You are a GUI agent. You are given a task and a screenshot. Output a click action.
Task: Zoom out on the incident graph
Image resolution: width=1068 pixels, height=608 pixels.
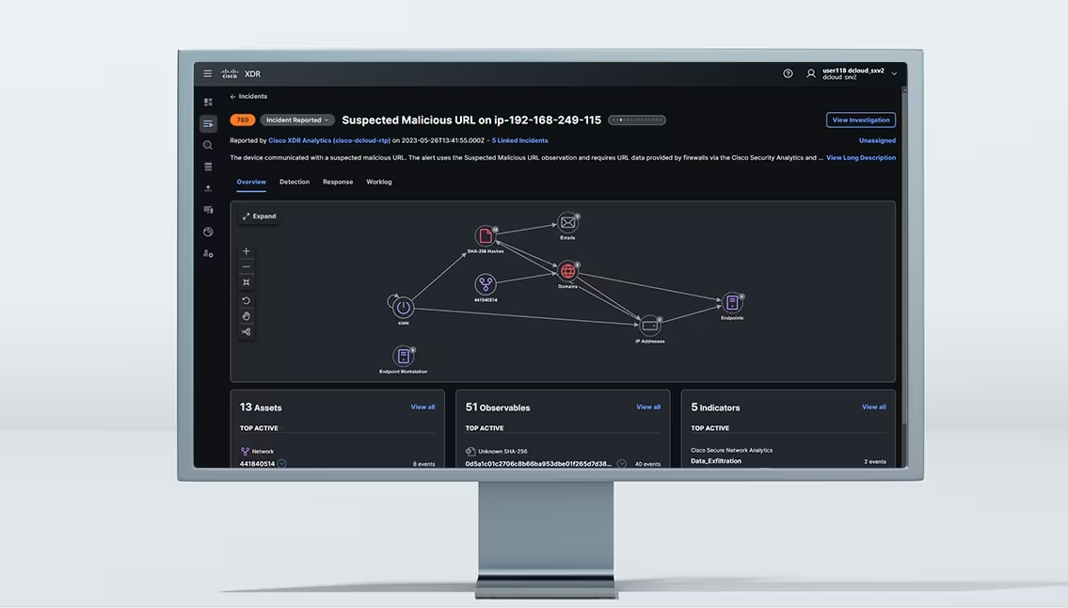[x=247, y=266]
